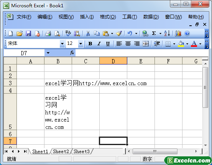Screen dimensions: 212x165
Task: Click the horizontal scrollbar thumb
Action: (155, 151)
